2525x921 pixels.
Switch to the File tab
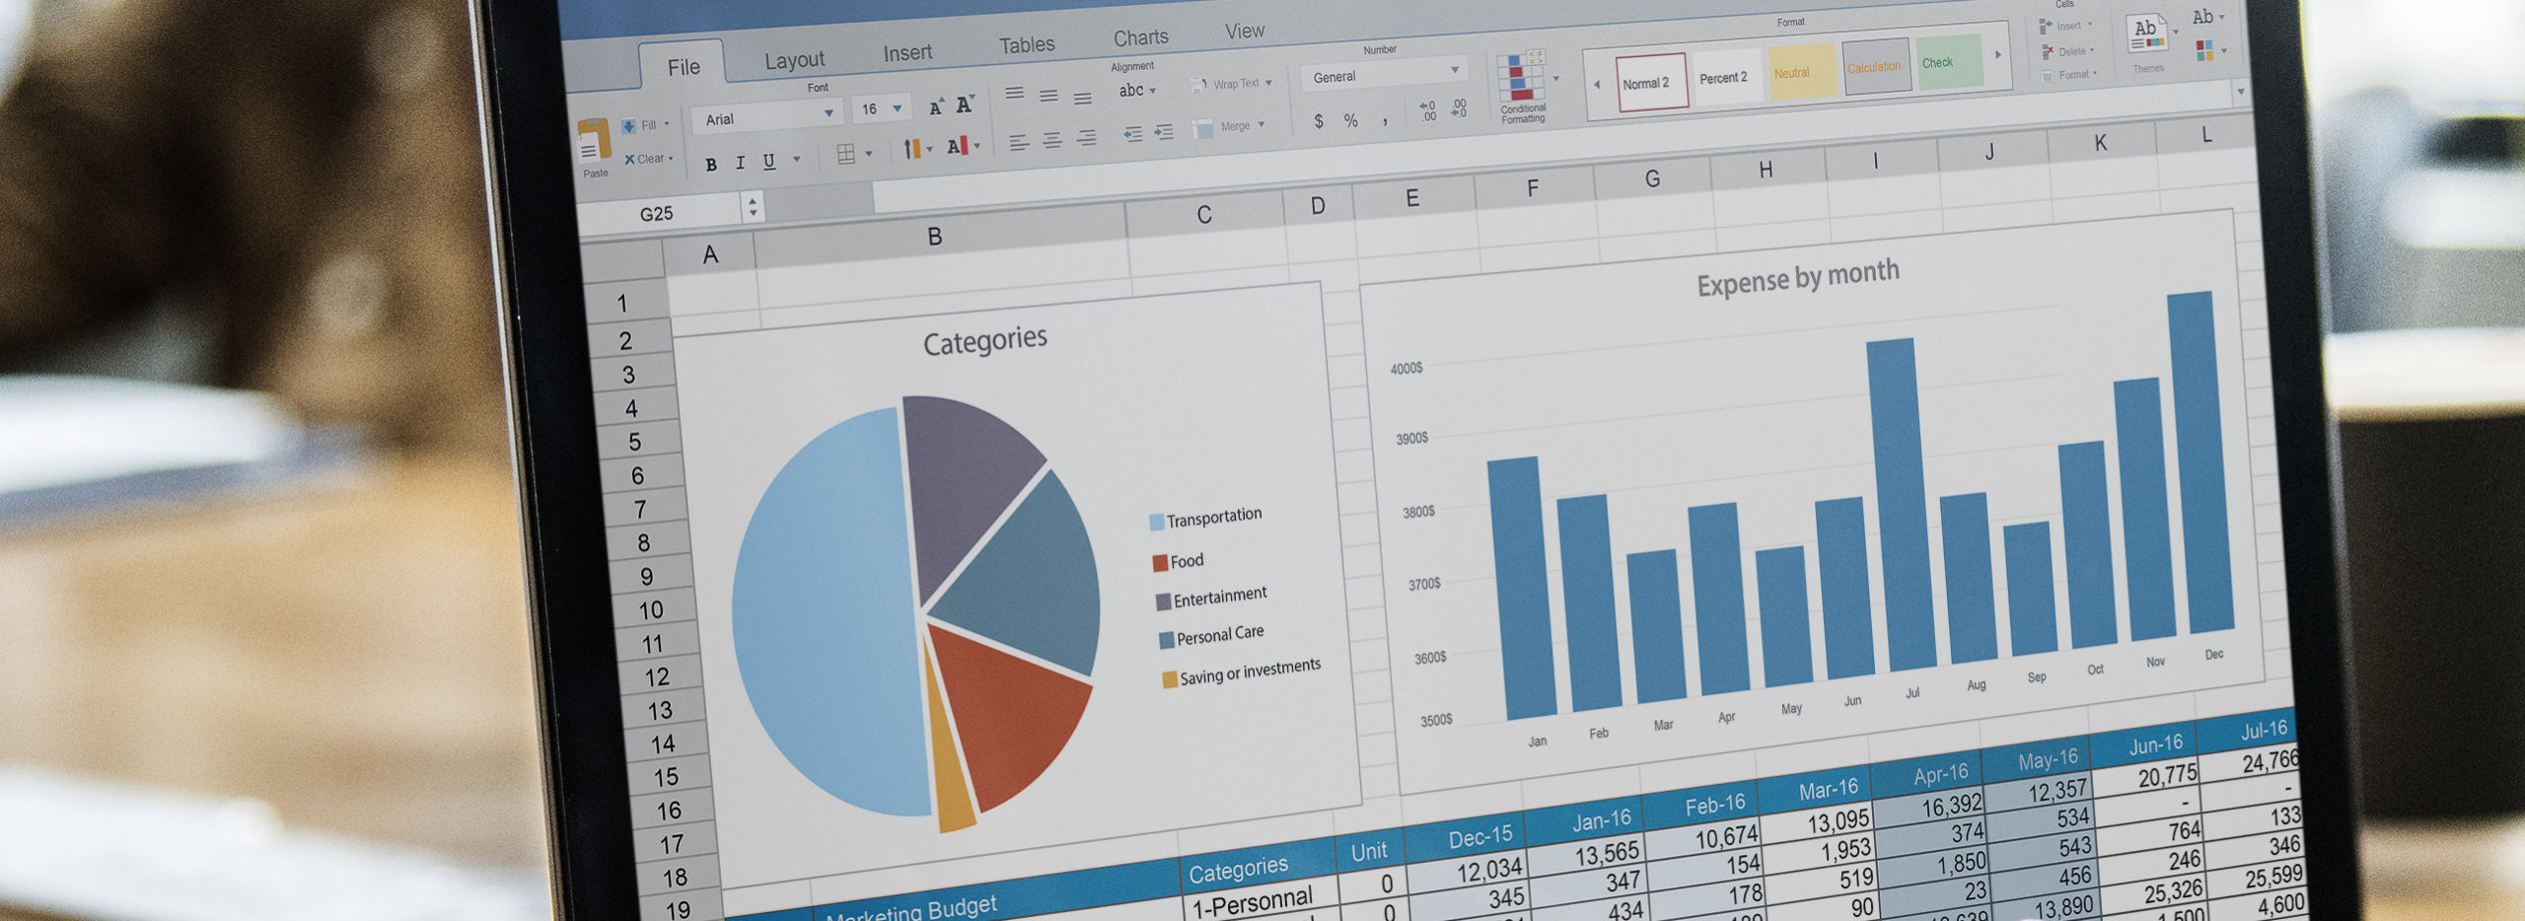tap(684, 67)
